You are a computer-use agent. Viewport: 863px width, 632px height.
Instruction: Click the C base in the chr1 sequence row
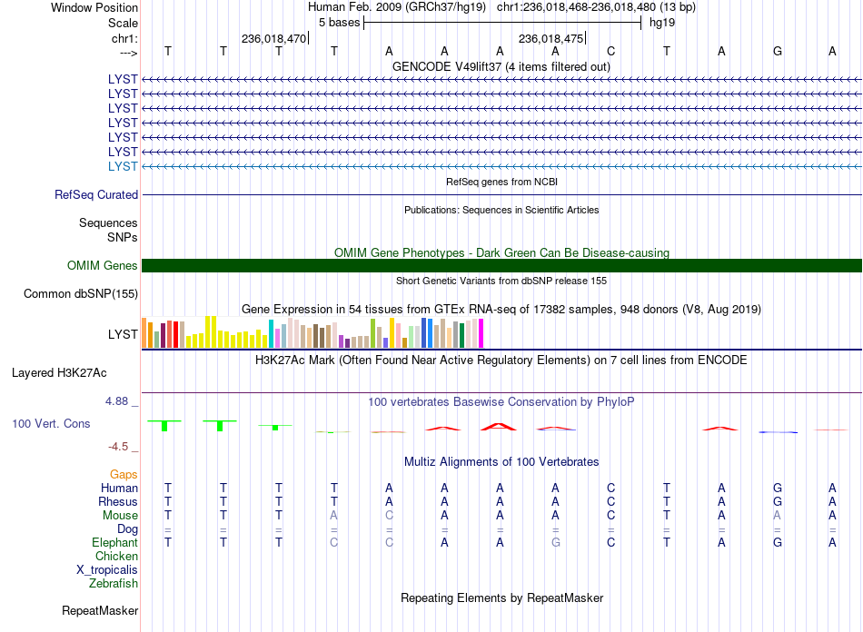(611, 51)
